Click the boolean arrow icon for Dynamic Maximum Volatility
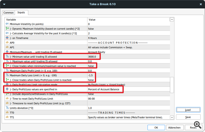The image size is (205, 132). pos(7,29)
